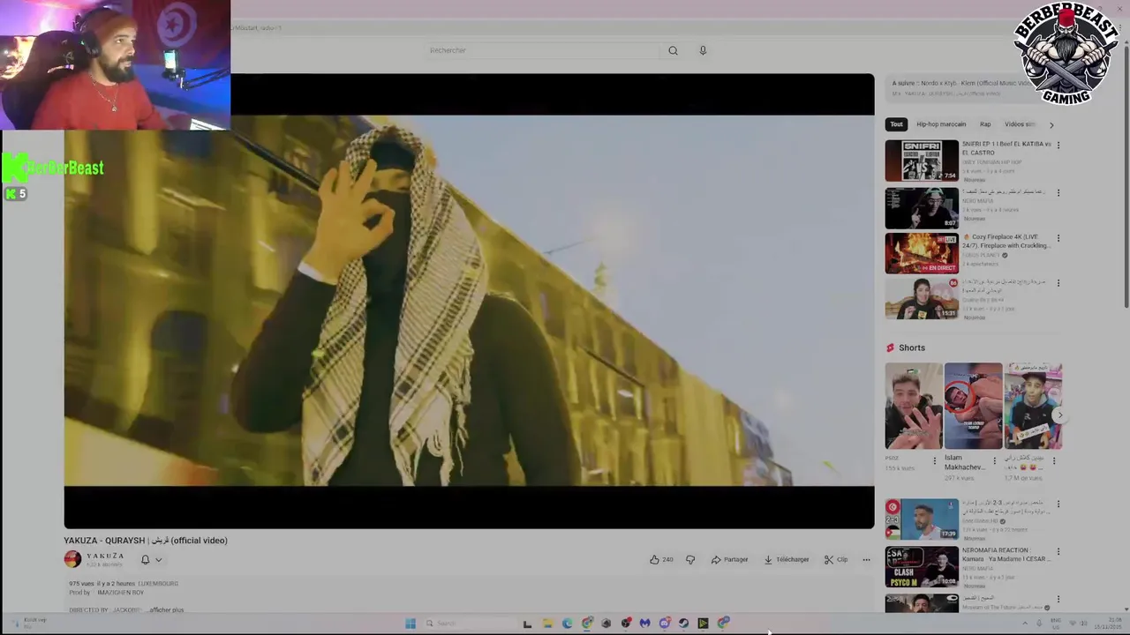Use the page vertical scrollbar
1130x635 pixels.
(x=1126, y=176)
